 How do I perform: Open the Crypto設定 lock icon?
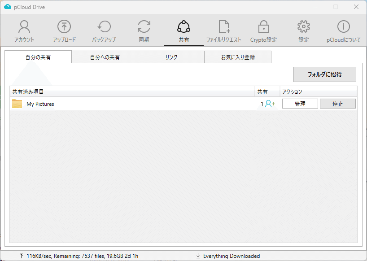pos(263,27)
